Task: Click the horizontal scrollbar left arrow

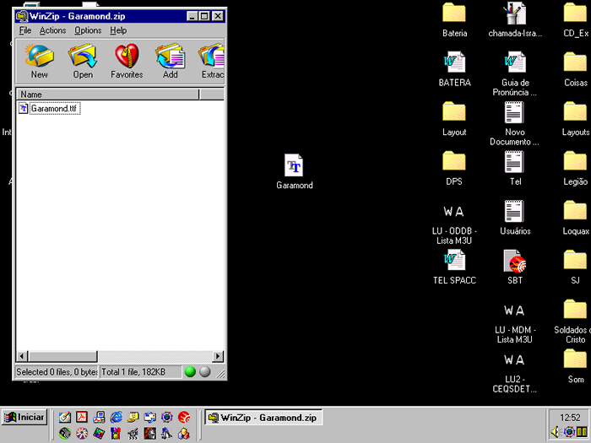Action: [22, 356]
